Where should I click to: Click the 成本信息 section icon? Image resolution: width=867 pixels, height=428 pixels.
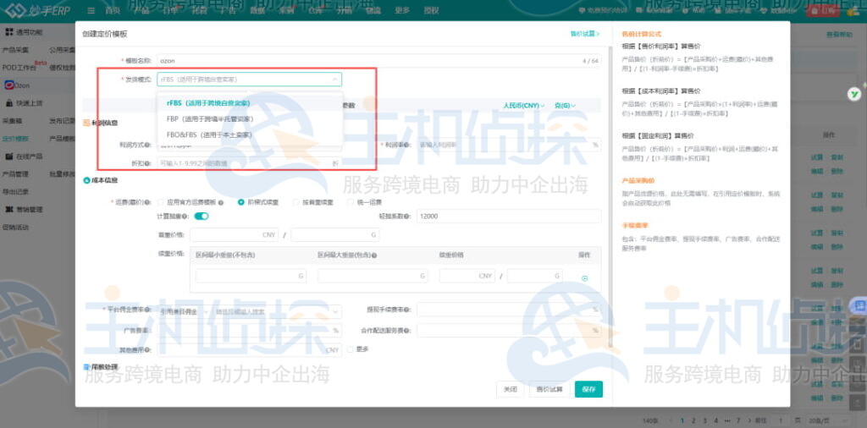pos(86,180)
